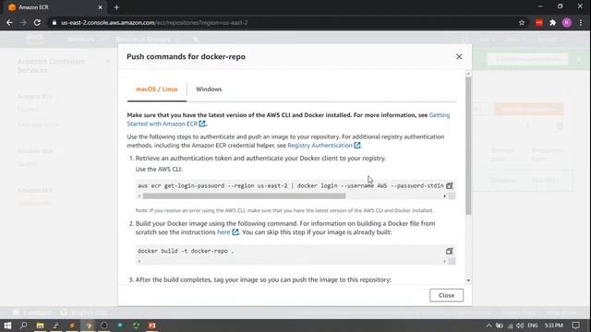Copy the docker build command
This screenshot has width=591, height=332.
click(450, 251)
